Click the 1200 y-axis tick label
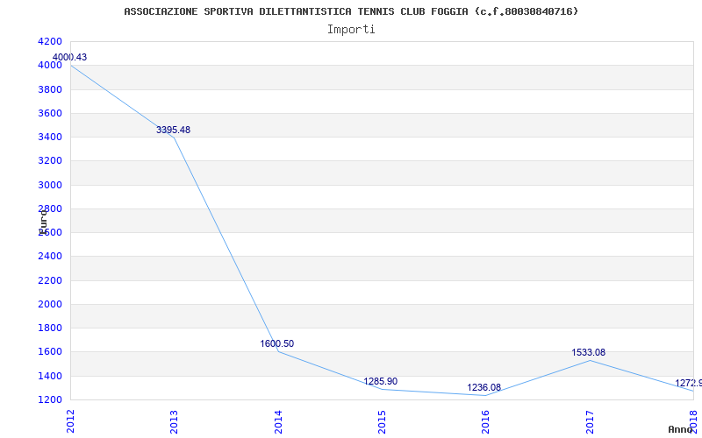Screen dimensions: 702x438 coord(50,399)
